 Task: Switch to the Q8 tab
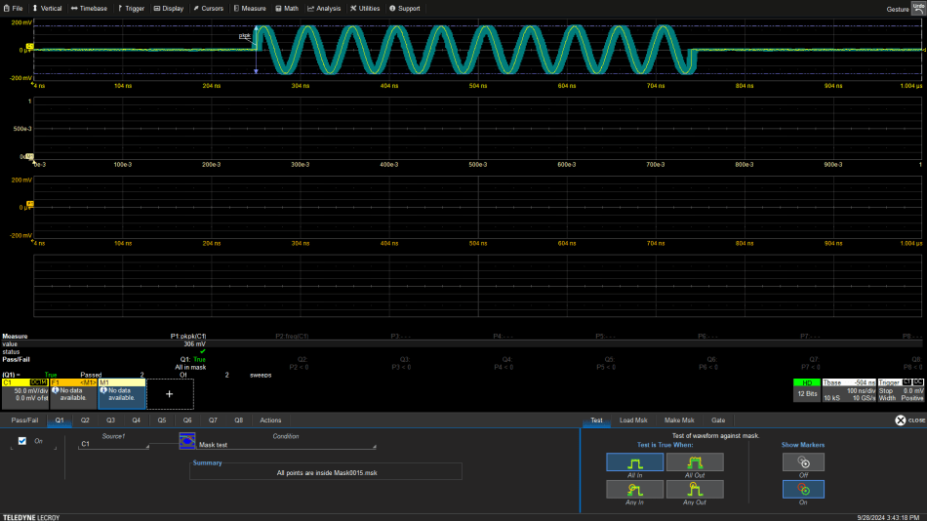point(238,421)
